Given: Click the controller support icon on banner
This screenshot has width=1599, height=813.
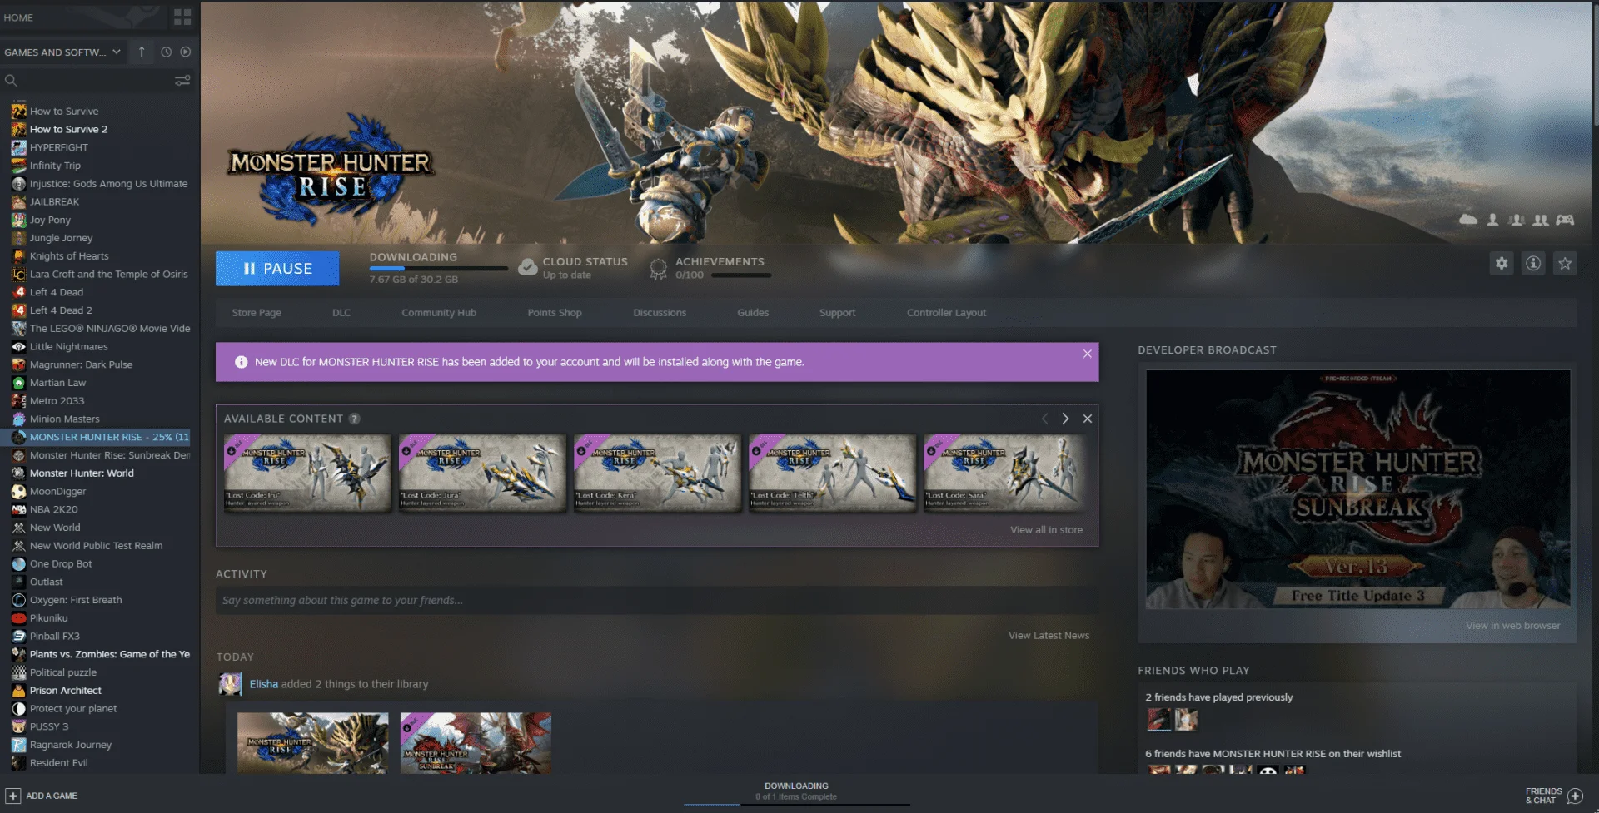Looking at the screenshot, I should (1566, 220).
